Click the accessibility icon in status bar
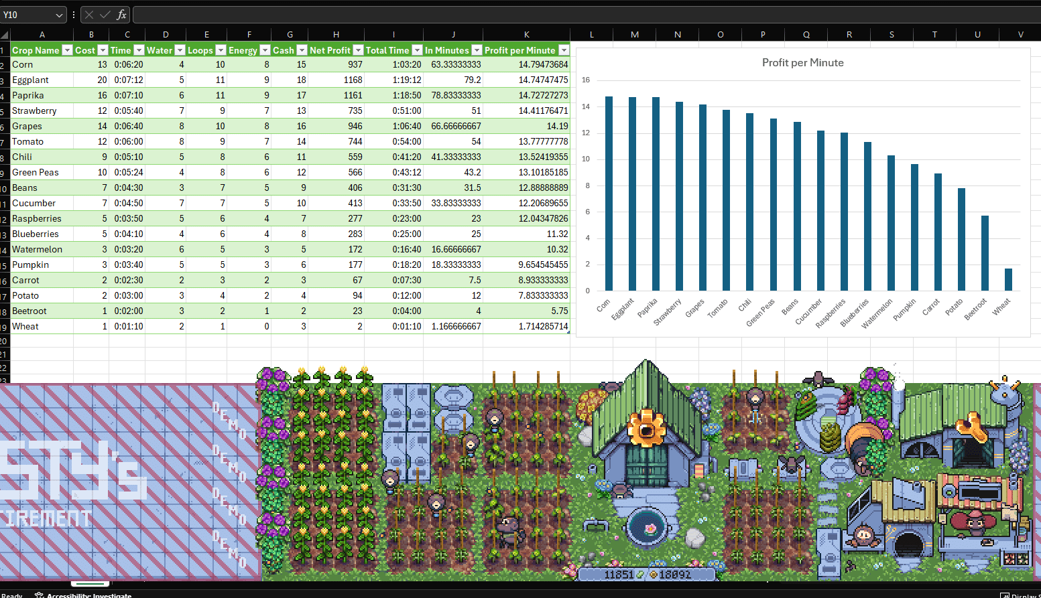Screen dimensions: 1041x598 tap(39, 595)
